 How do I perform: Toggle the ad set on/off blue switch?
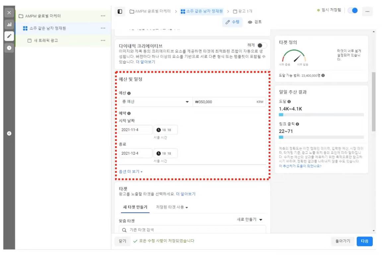(352, 11)
